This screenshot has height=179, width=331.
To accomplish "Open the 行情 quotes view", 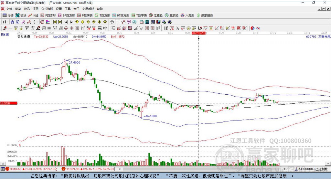I will [x=8, y=16].
